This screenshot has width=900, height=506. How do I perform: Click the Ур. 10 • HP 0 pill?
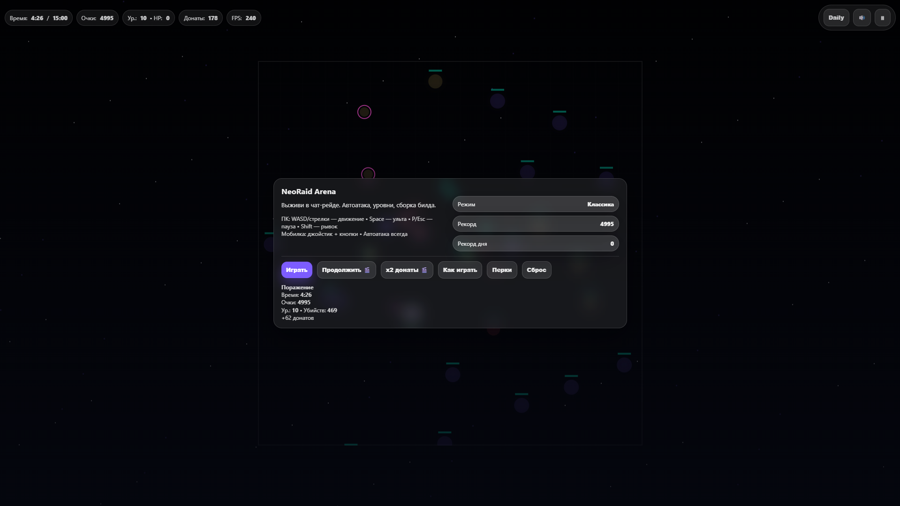(x=148, y=18)
